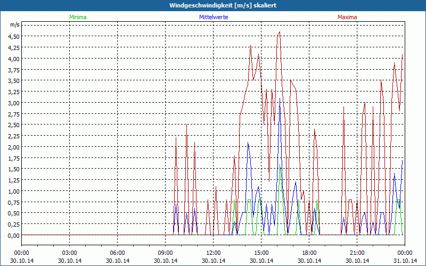426x266 pixels.
Task: Select the 12:00 time axis marker
Action: (214, 253)
